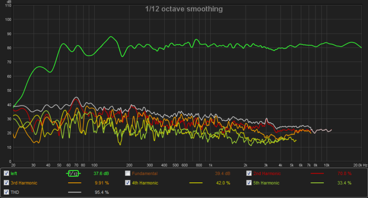Click the 42.0 % 4th Harmonic value
Screen dimensions: 368x198
click(223, 183)
